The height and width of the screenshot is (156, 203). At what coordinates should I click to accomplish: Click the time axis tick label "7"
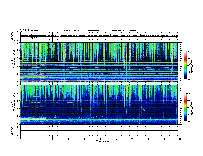(132, 139)
